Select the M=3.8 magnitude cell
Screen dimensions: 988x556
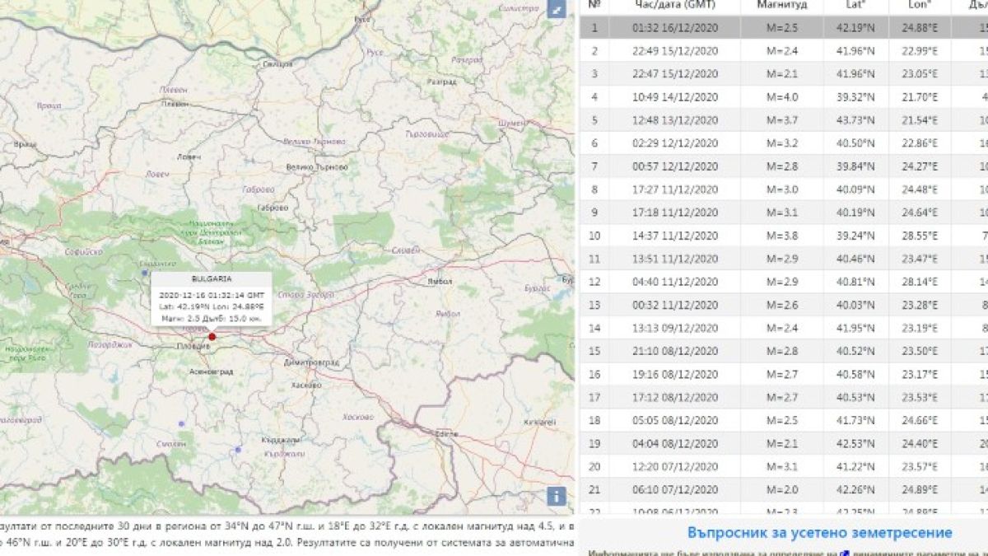[782, 235]
